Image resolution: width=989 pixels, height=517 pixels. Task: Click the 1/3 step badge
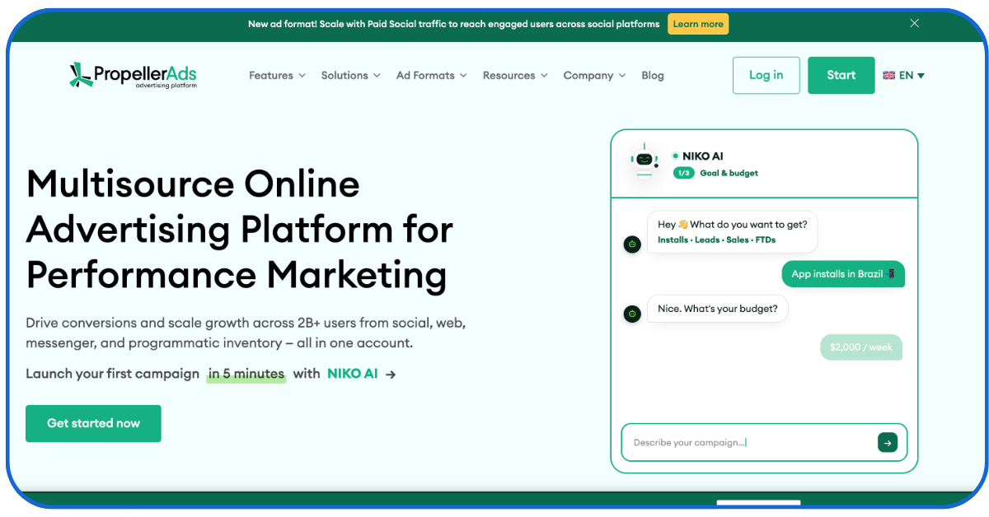coord(683,173)
